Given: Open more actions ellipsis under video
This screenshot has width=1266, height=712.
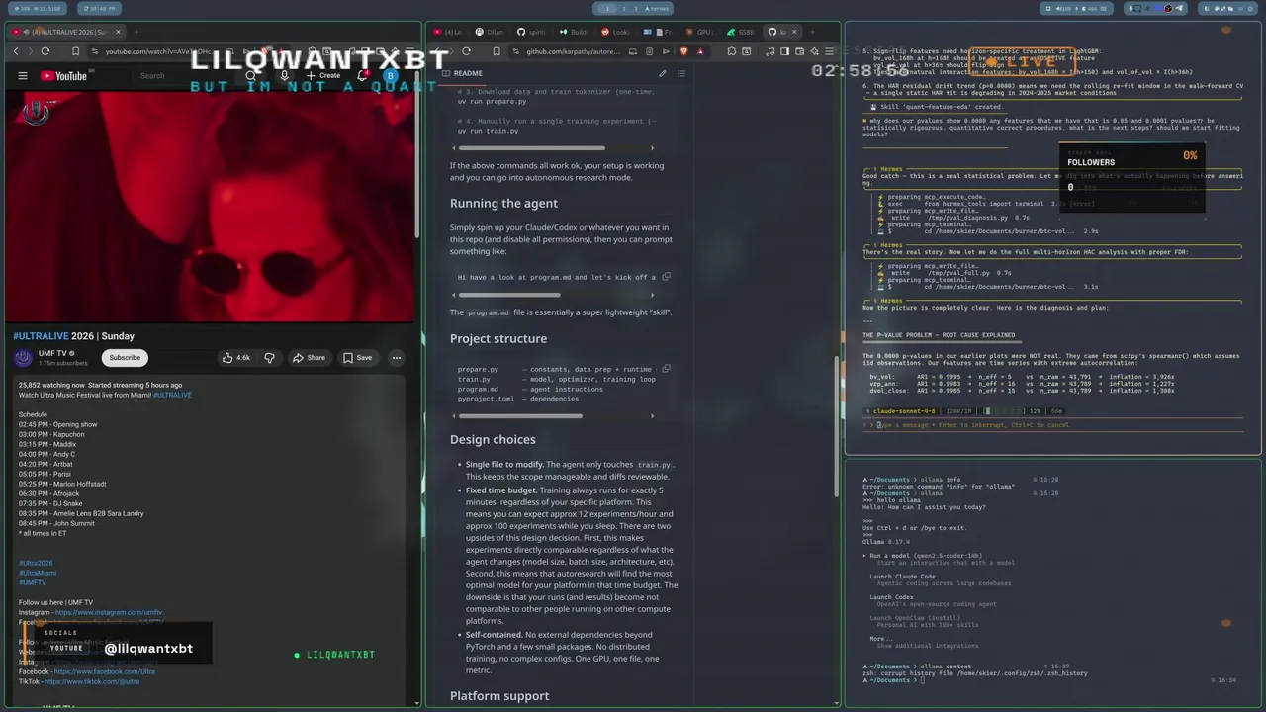Looking at the screenshot, I should click(x=397, y=358).
